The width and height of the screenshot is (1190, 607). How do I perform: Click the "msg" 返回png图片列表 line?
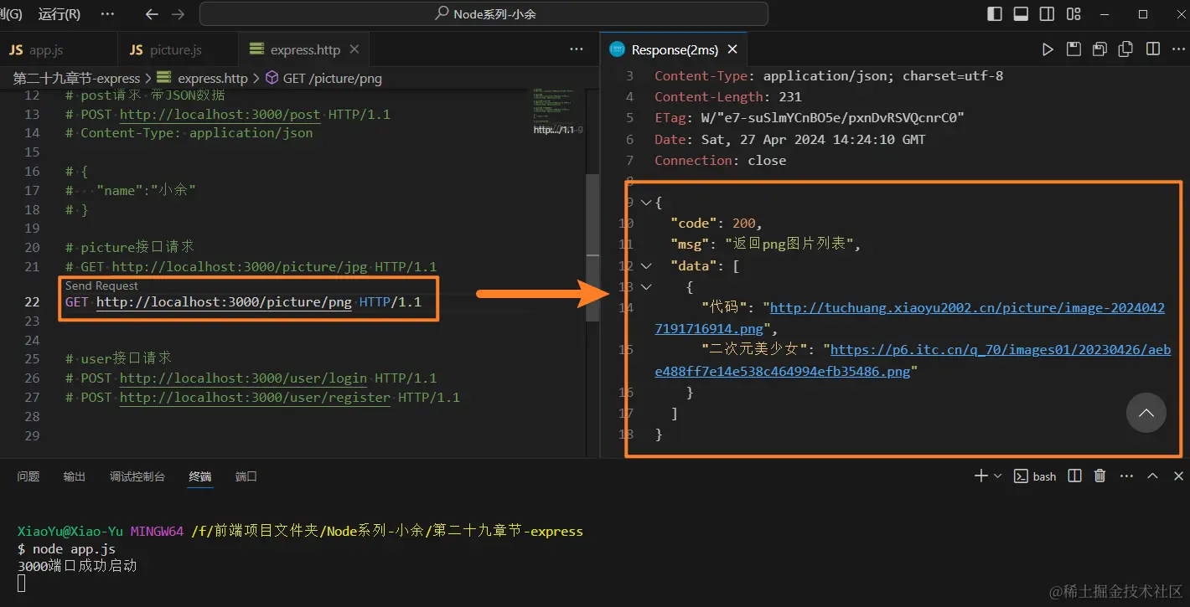tap(766, 244)
